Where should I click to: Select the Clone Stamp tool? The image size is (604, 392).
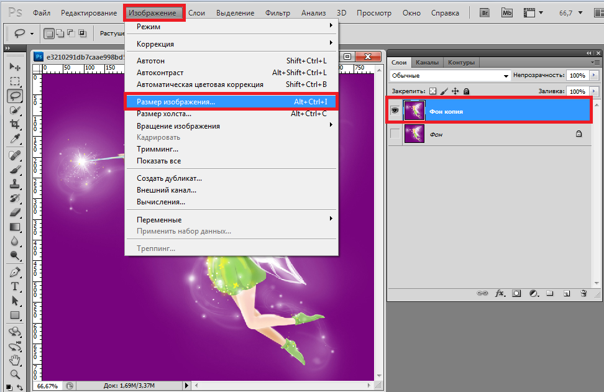click(15, 184)
